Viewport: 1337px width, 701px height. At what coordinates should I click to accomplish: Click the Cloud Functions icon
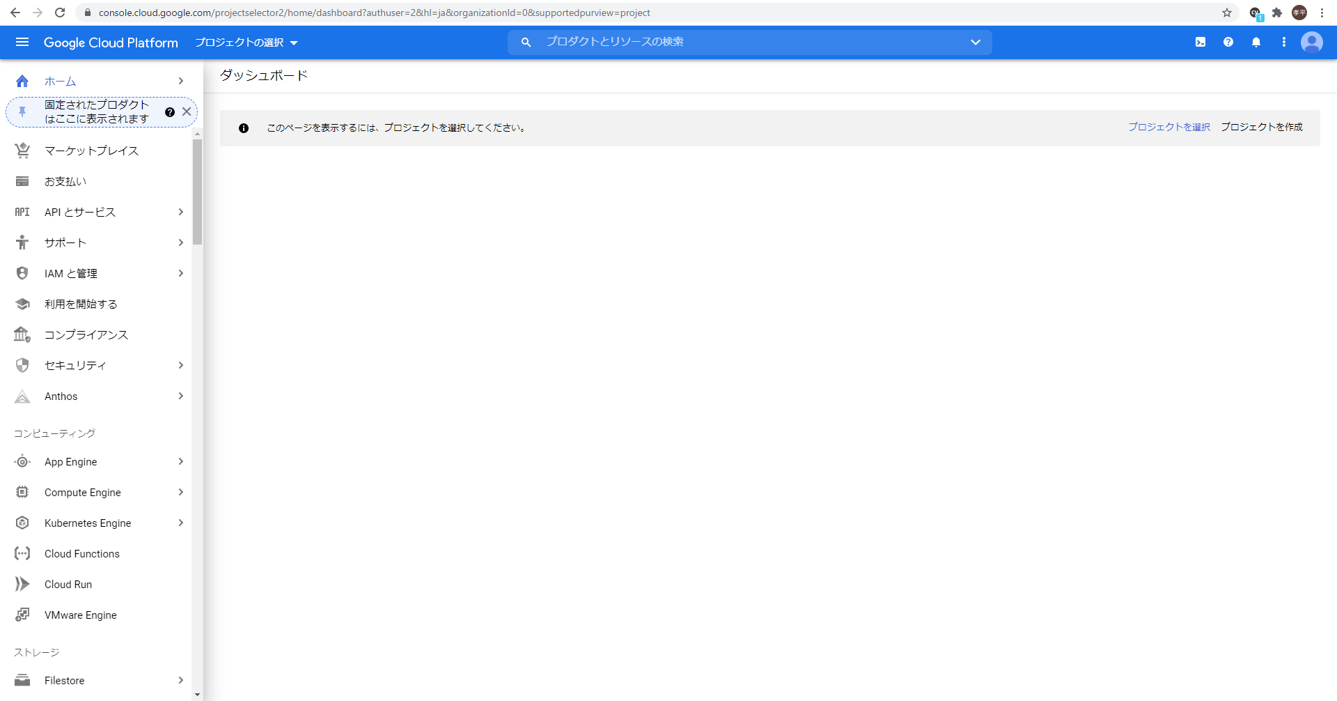pos(22,553)
